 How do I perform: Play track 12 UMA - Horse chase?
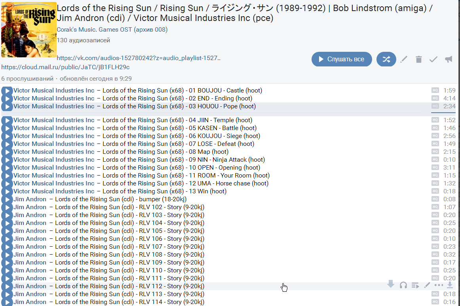click(x=7, y=183)
